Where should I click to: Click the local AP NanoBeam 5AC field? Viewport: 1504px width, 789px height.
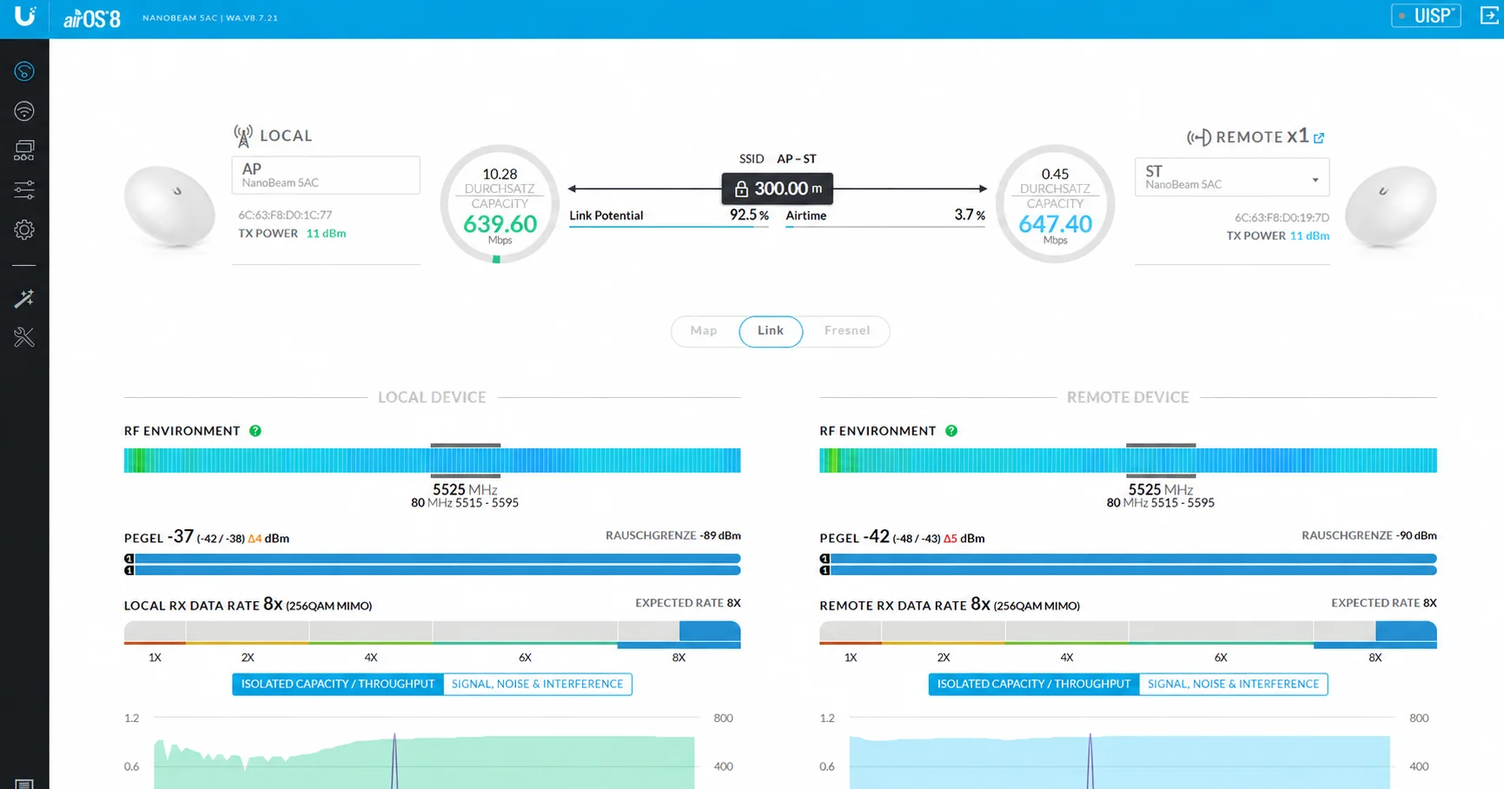(326, 176)
